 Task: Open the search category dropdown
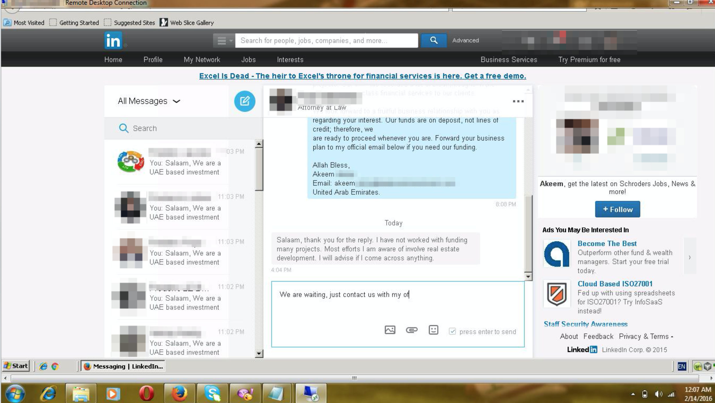point(224,40)
